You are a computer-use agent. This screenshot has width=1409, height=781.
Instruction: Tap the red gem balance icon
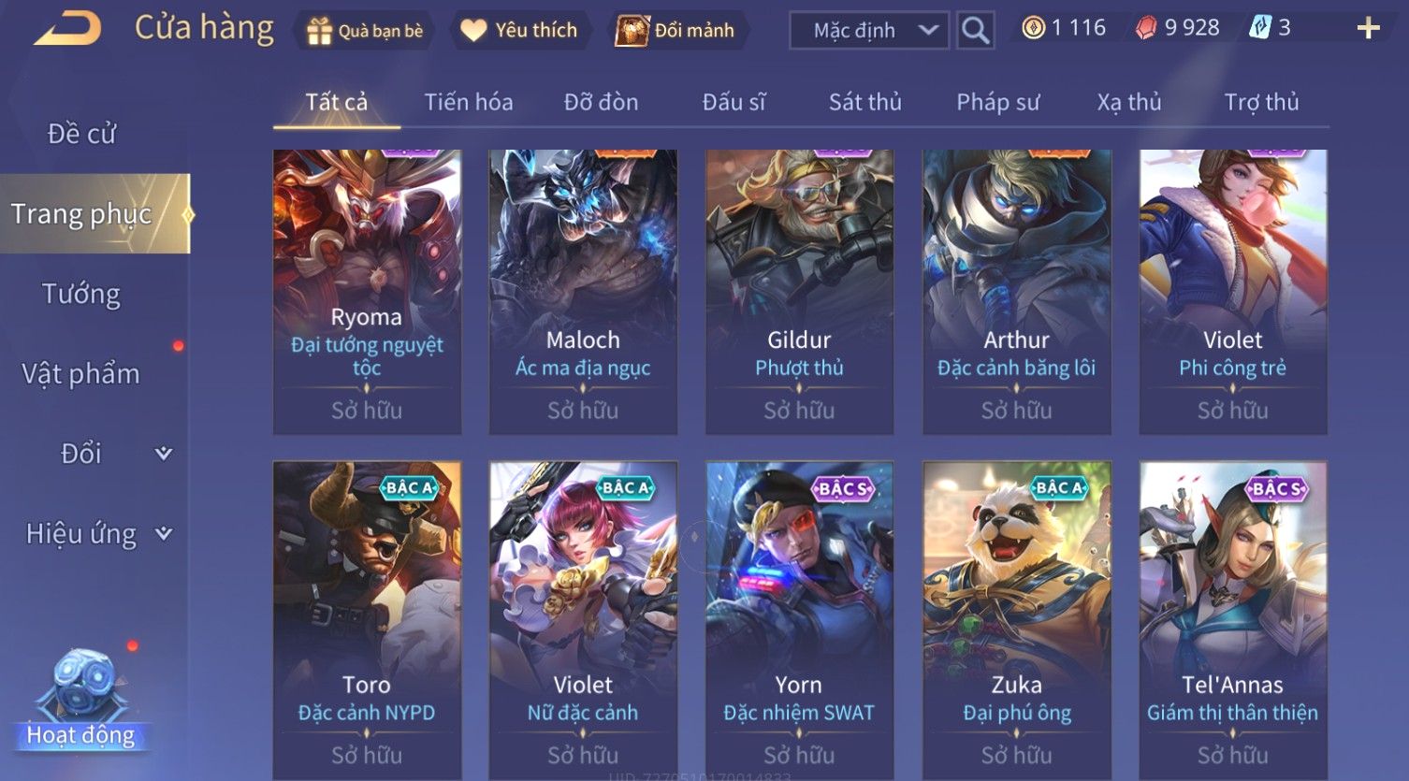pos(1146,29)
